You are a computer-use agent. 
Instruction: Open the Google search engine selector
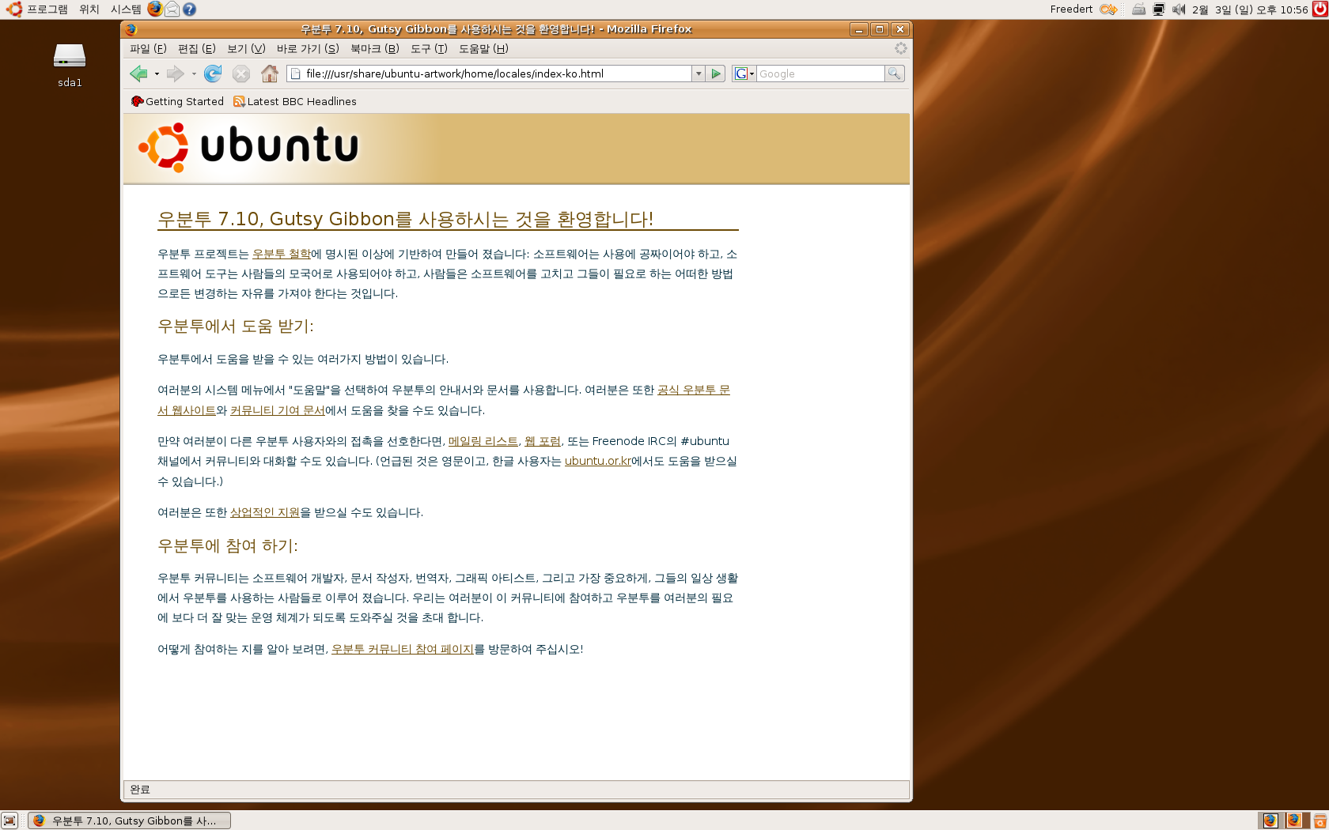744,74
